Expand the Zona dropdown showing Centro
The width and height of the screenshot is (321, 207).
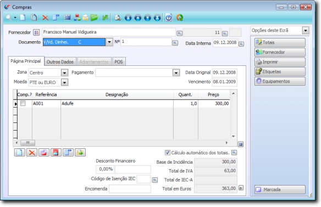(x=64, y=72)
